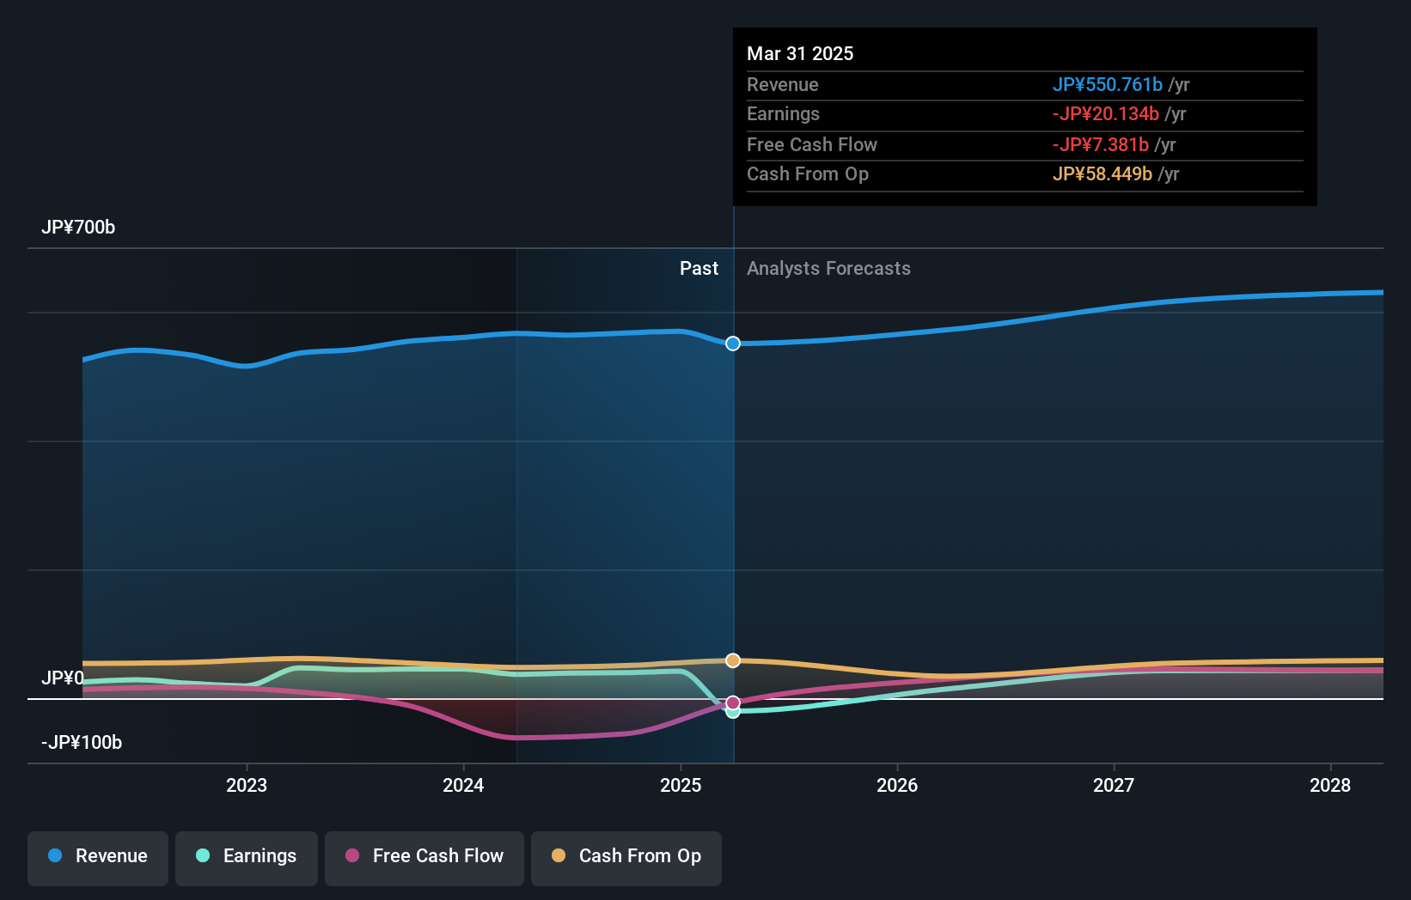1411x900 pixels.
Task: Click the Past section label
Action: [x=699, y=269]
